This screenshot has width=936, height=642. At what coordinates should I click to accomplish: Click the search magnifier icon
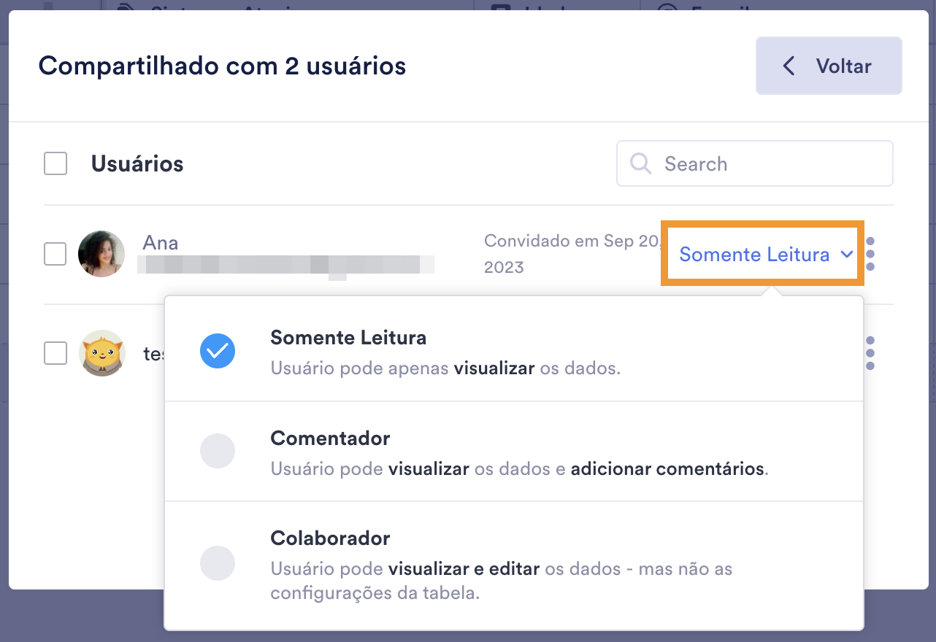pos(640,163)
